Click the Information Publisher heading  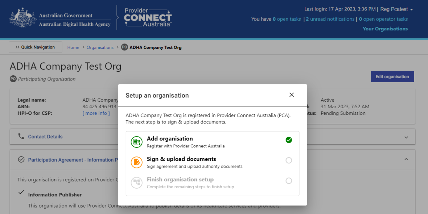[x=55, y=195]
